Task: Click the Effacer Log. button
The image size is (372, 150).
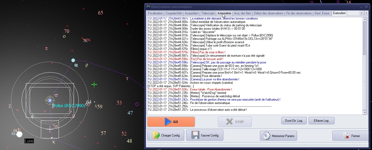Action: click(x=321, y=121)
